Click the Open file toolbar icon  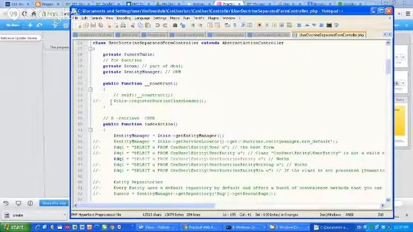pos(86,25)
